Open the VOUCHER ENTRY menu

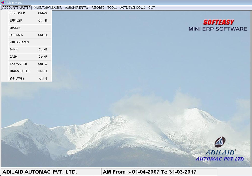[x=76, y=8]
